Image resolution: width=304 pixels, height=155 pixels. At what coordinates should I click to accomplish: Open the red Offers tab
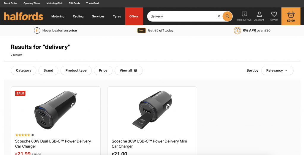click(134, 16)
